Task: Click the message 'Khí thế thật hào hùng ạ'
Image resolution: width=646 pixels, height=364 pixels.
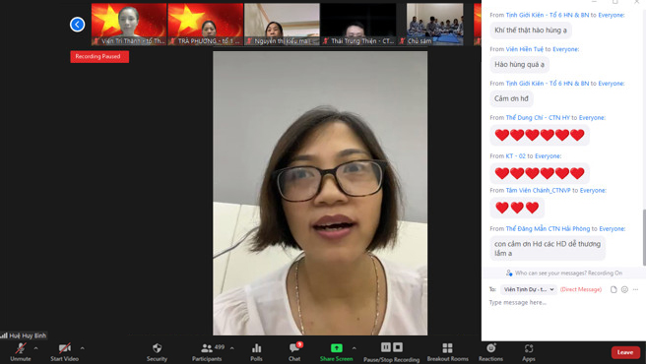Action: pos(531,30)
